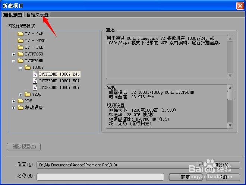This screenshot has height=185, width=246.
Task: Select the 720p folder label
Action: coord(37,94)
